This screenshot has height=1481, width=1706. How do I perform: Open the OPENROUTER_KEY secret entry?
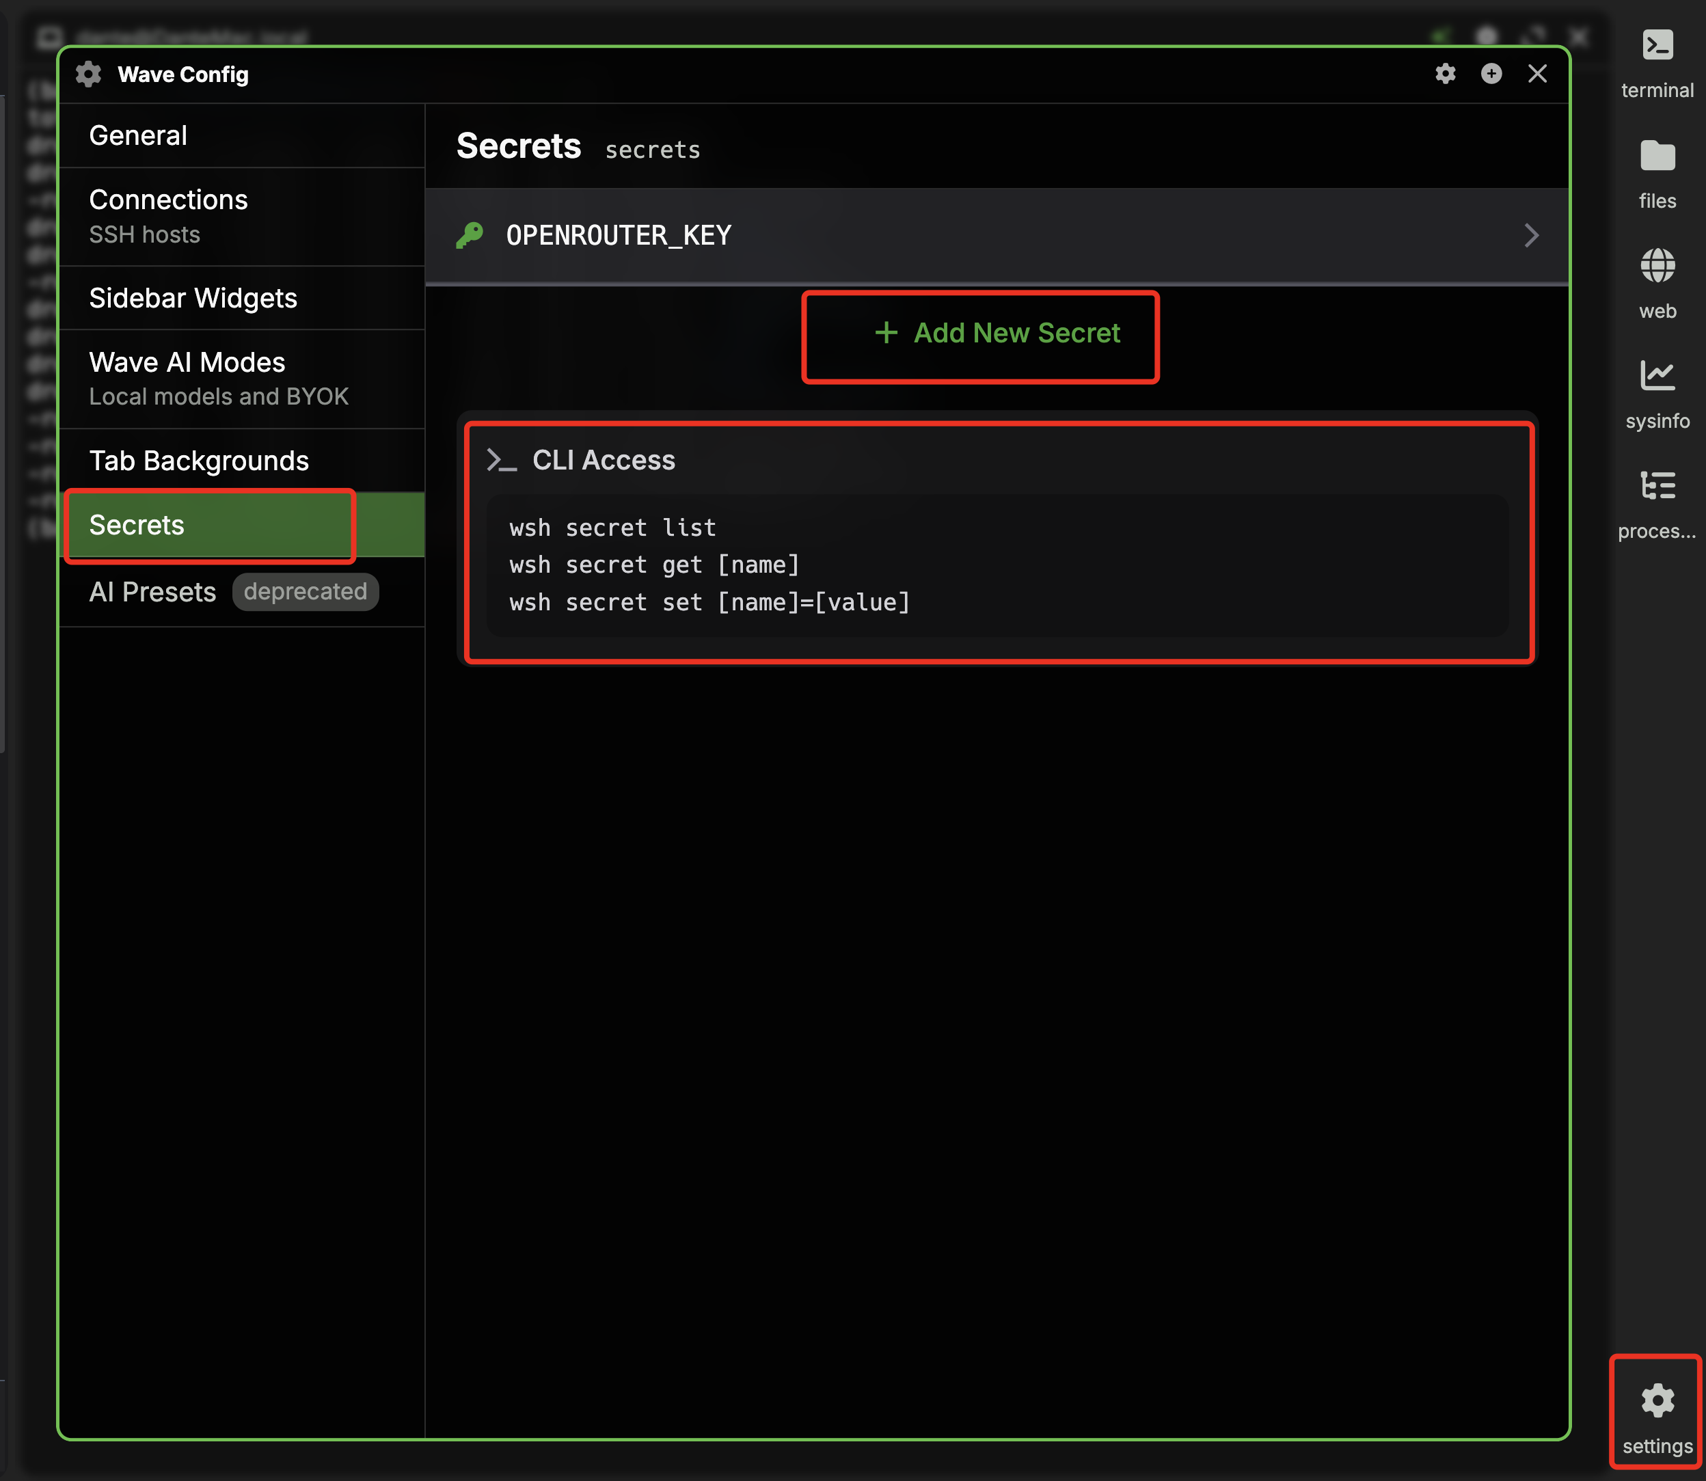click(x=997, y=236)
